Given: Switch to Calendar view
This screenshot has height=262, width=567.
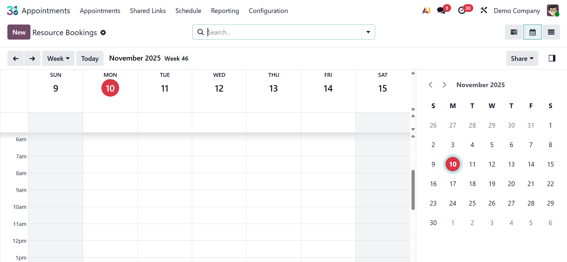Looking at the screenshot, I should 532,32.
